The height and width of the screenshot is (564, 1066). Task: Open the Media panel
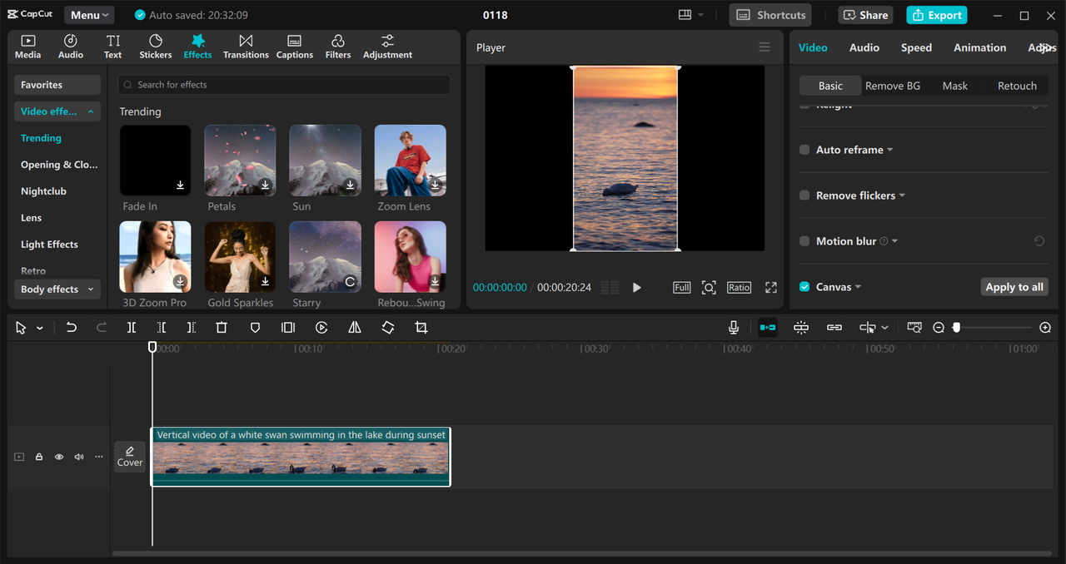(27, 47)
